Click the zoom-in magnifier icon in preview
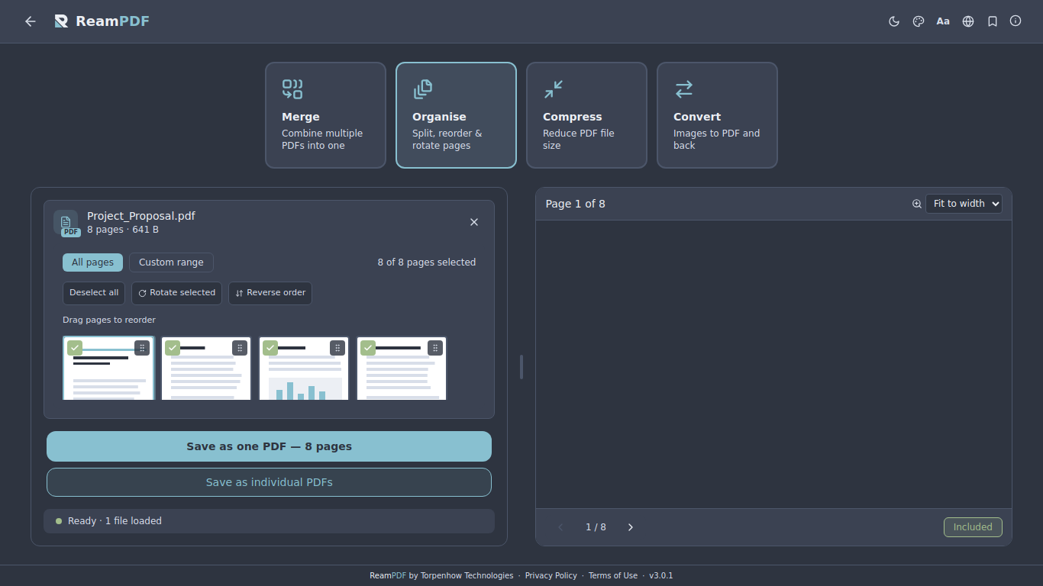This screenshot has height=586, width=1043. pyautogui.click(x=917, y=204)
